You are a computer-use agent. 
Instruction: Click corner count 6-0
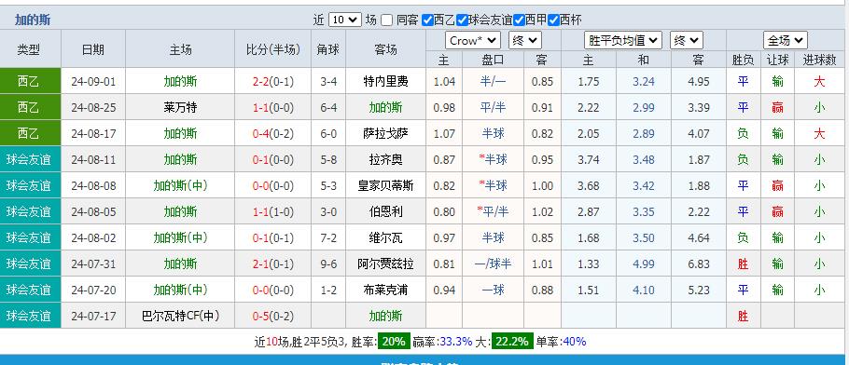coord(328,133)
